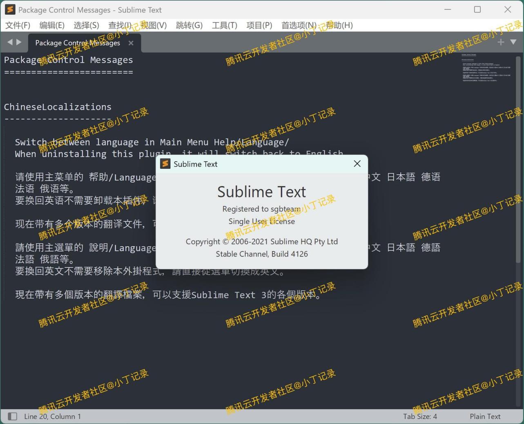This screenshot has height=424, width=524.
Task: Click the Sublime Text icon in the title bar
Action: 10,9
